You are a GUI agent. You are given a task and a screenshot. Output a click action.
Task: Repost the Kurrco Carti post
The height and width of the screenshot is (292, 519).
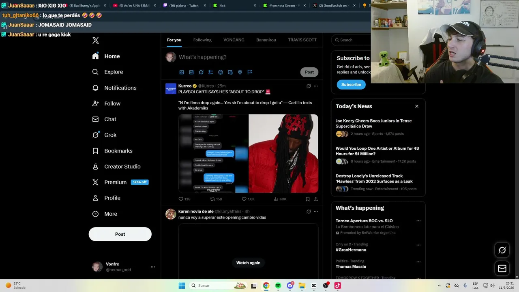(216, 199)
